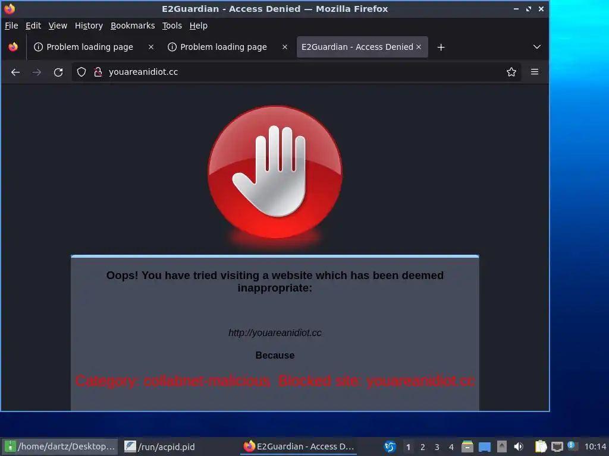Switch to workspace 3
Image resolution: width=609 pixels, height=456 pixels.
pos(437,447)
